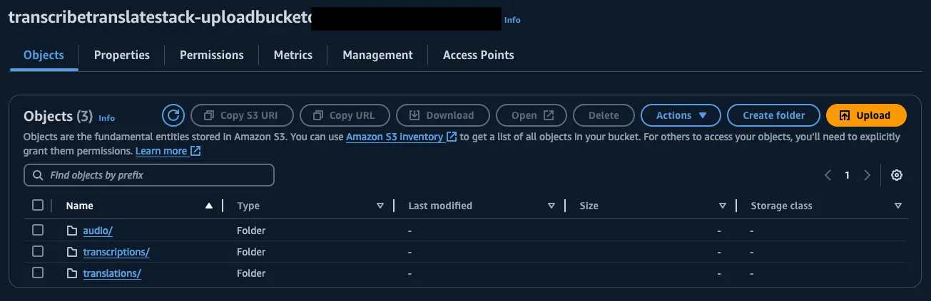Focus the Find objects by prefix field
The width and height of the screenshot is (931, 301).
click(x=149, y=175)
